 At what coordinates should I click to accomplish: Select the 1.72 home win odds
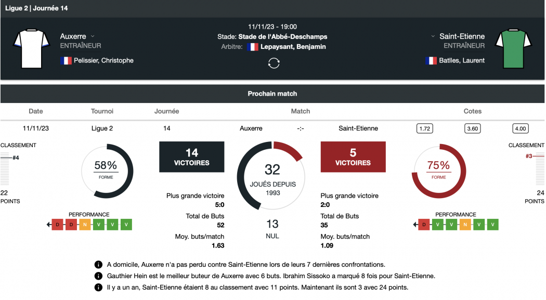tap(425, 128)
